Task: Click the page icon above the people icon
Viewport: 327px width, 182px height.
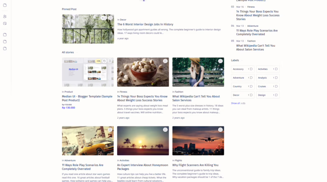Action: click(5, 5)
